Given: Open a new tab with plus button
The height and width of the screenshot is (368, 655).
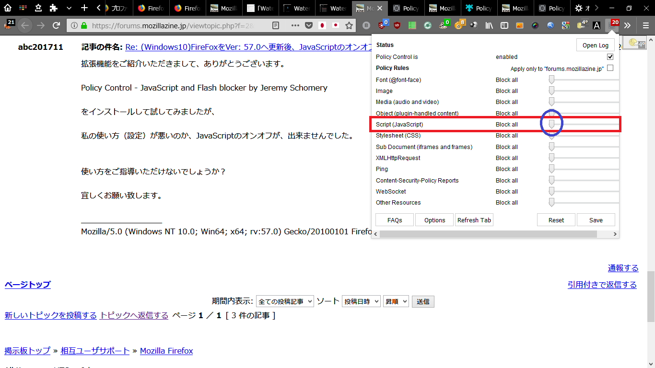Looking at the screenshot, I should (84, 8).
